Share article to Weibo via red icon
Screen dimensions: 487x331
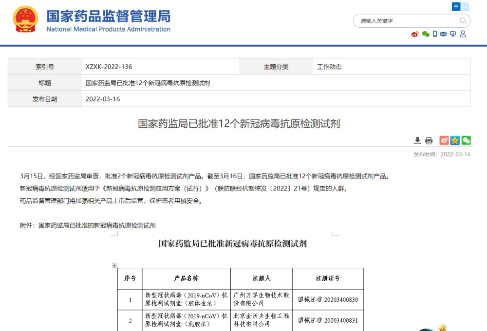pos(444,140)
